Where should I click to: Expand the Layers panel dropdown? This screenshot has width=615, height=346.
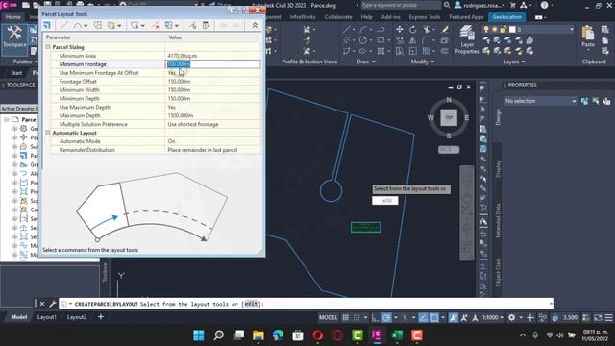514,62
